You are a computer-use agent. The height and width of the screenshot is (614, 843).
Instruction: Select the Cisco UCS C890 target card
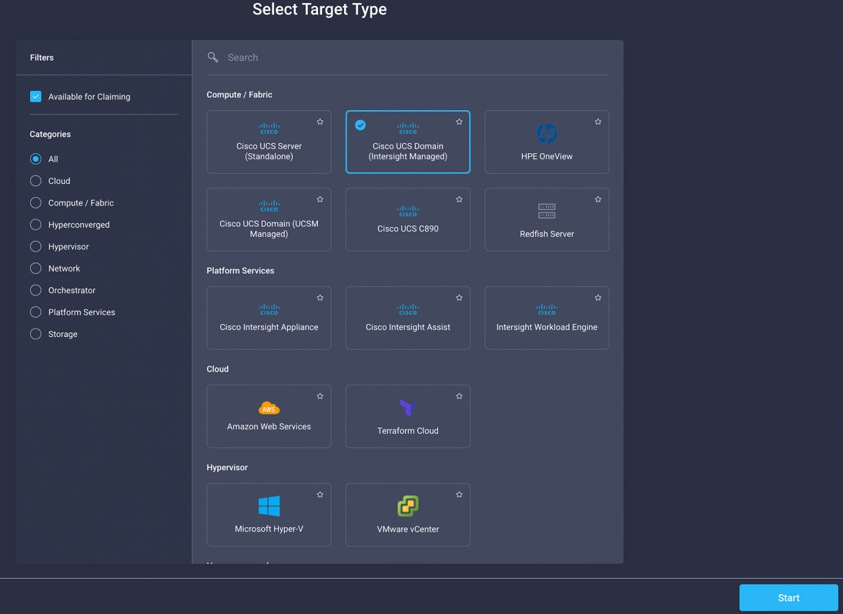pyautogui.click(x=407, y=219)
